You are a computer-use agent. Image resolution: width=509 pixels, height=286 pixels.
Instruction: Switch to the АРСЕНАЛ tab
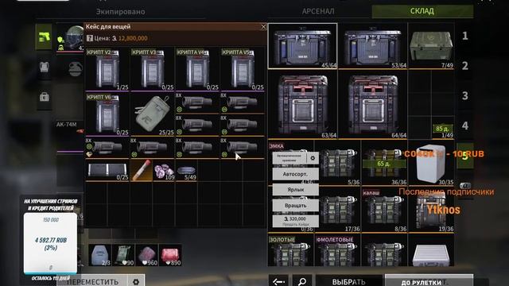tap(318, 11)
